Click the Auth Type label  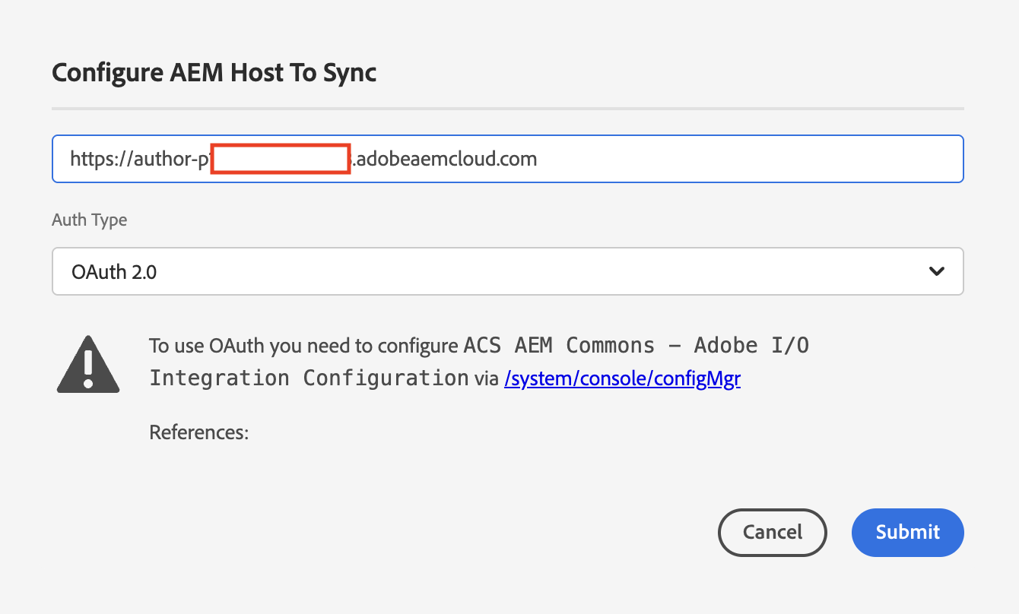coord(90,220)
